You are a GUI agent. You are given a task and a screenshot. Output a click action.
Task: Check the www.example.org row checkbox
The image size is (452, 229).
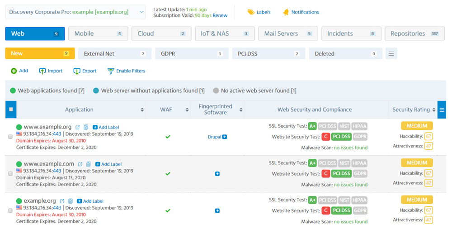10,137
